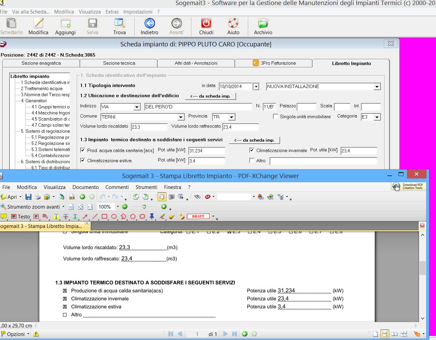The width and height of the screenshot is (436, 340).
Task: Click the Schedario toolbar icon
Action: coord(12,26)
